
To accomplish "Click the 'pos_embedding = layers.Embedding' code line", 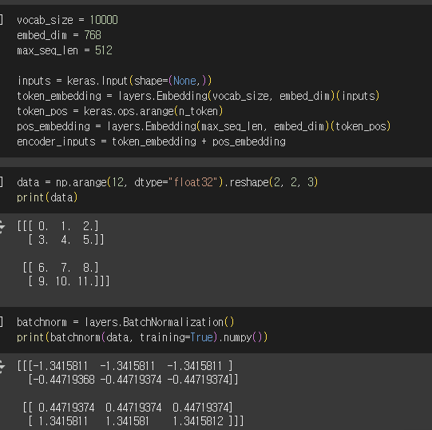I will pos(204,126).
